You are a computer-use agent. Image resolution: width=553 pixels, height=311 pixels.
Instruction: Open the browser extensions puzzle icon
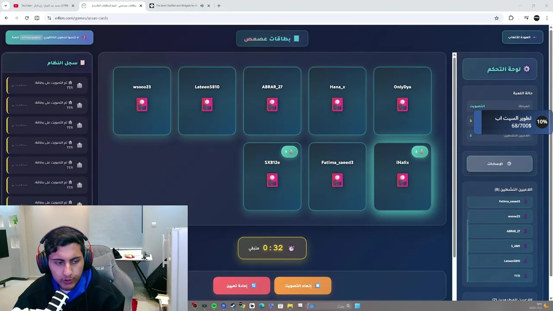pos(511,18)
